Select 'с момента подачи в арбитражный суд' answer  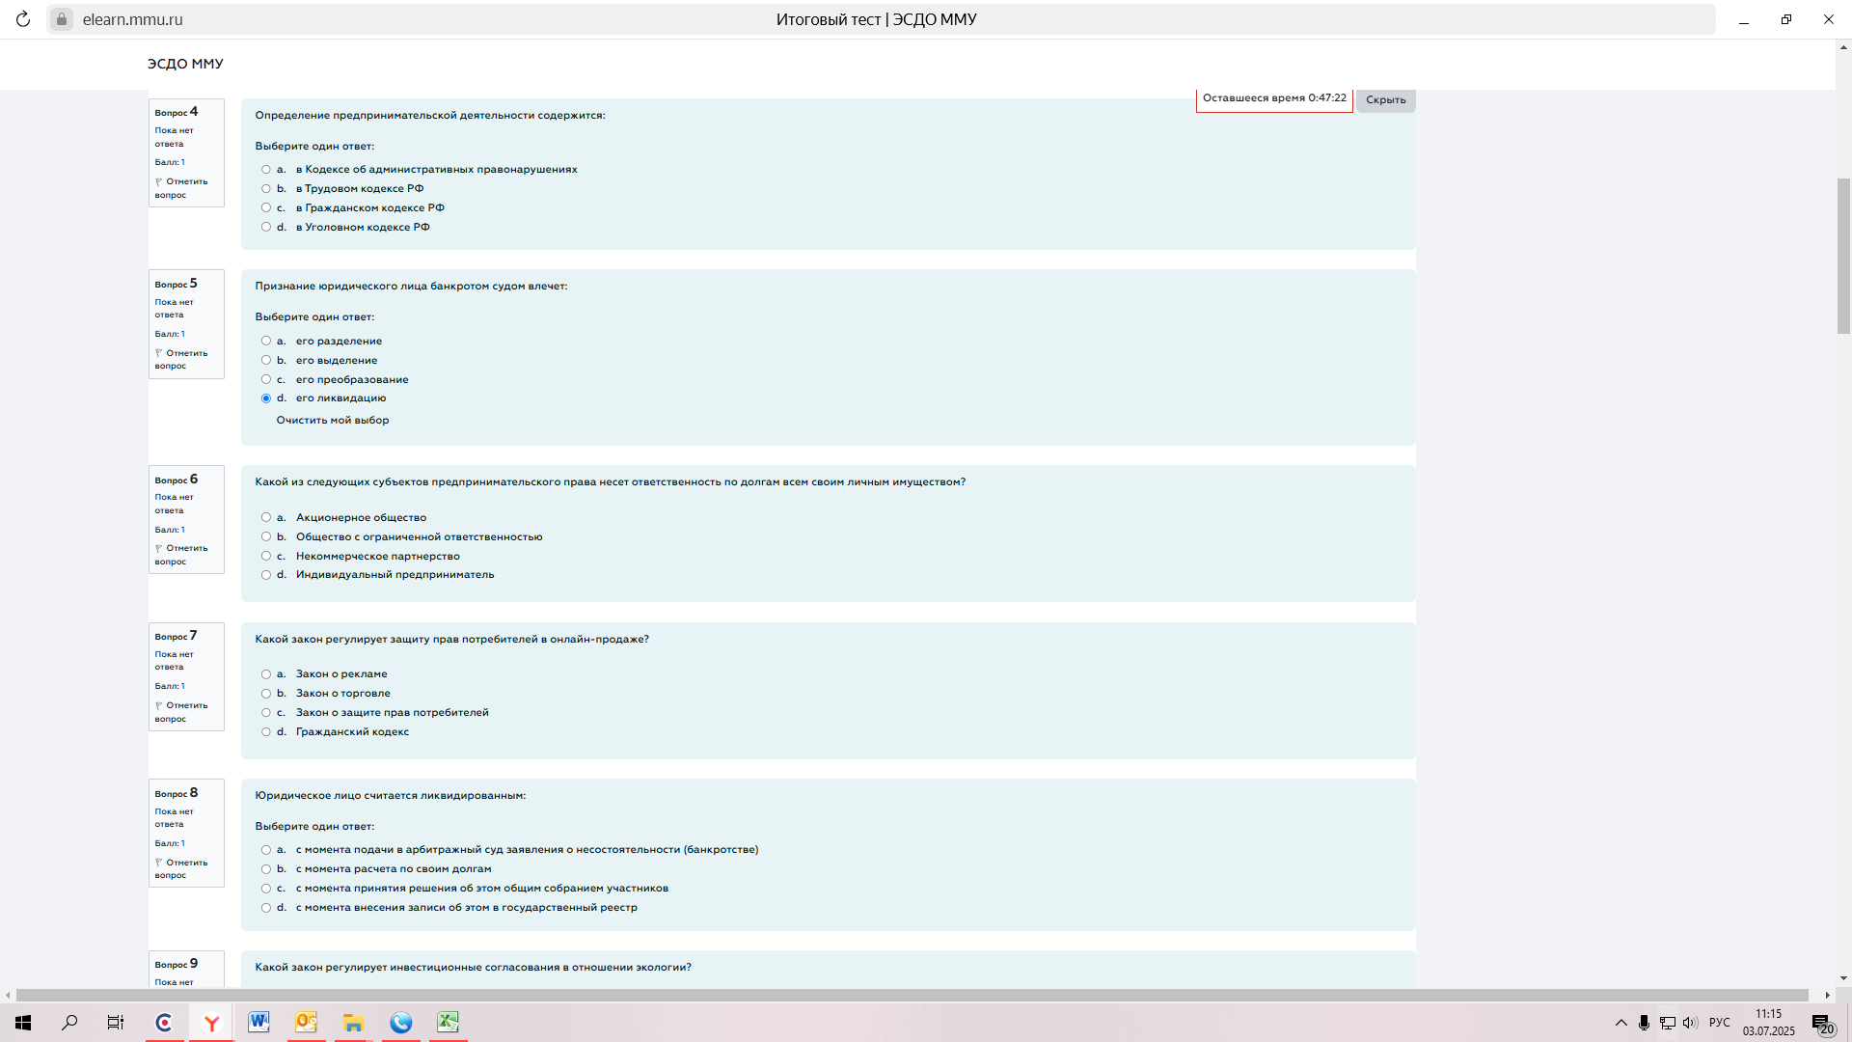tap(266, 850)
